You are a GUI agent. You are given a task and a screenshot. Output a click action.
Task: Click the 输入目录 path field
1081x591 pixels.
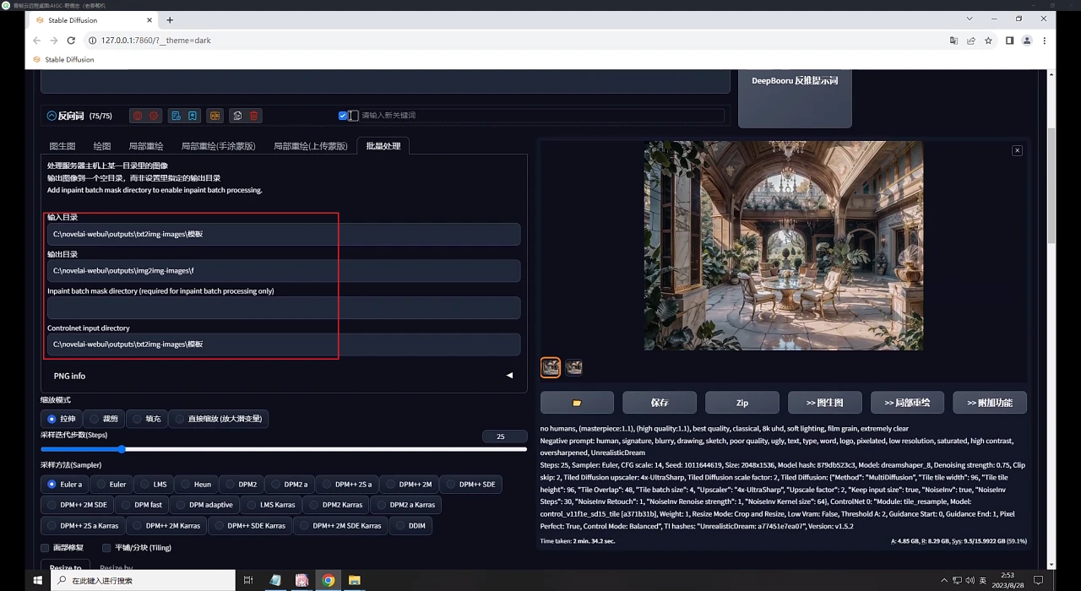[x=284, y=234]
